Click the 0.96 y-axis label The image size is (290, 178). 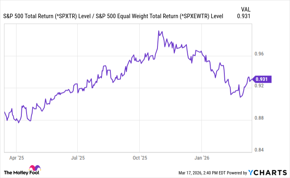[260, 54]
